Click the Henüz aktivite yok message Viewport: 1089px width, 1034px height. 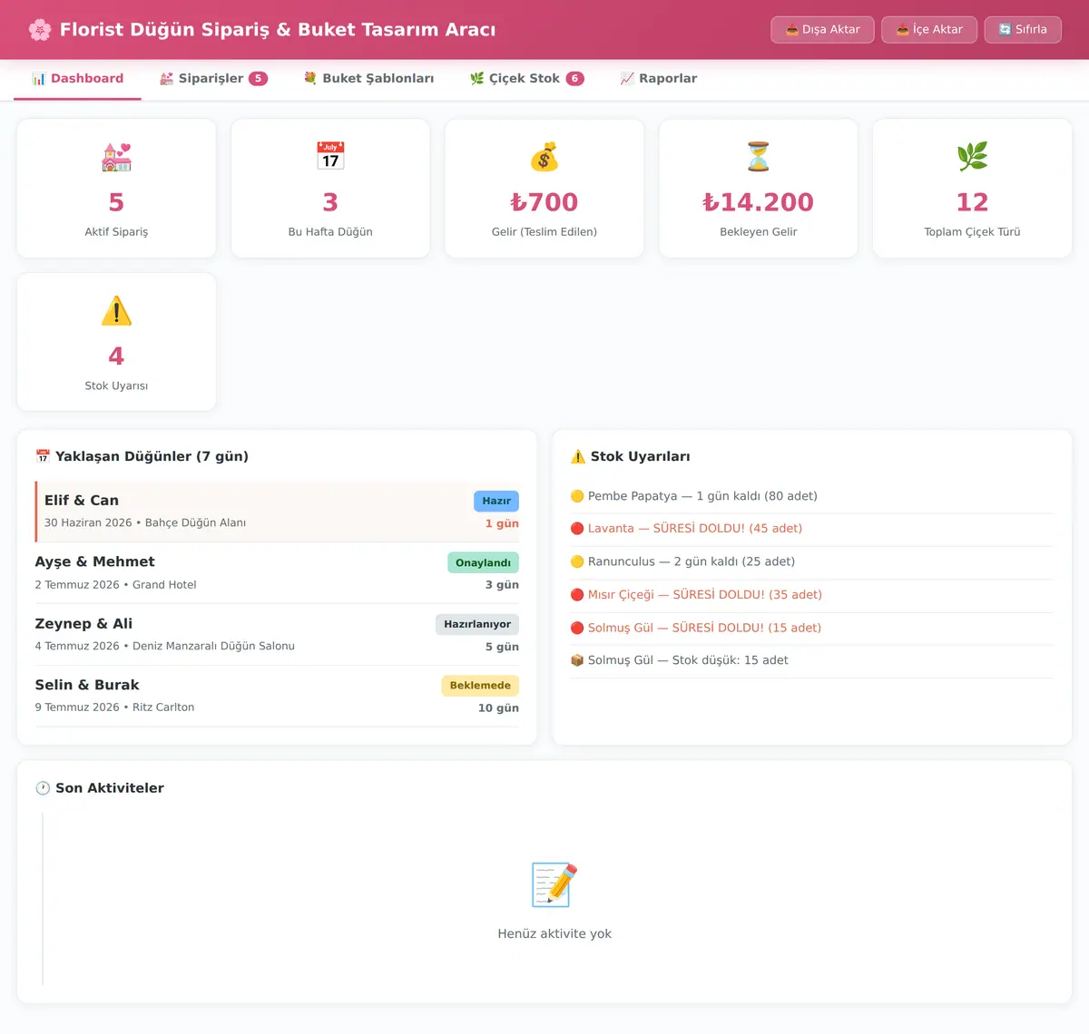554,934
